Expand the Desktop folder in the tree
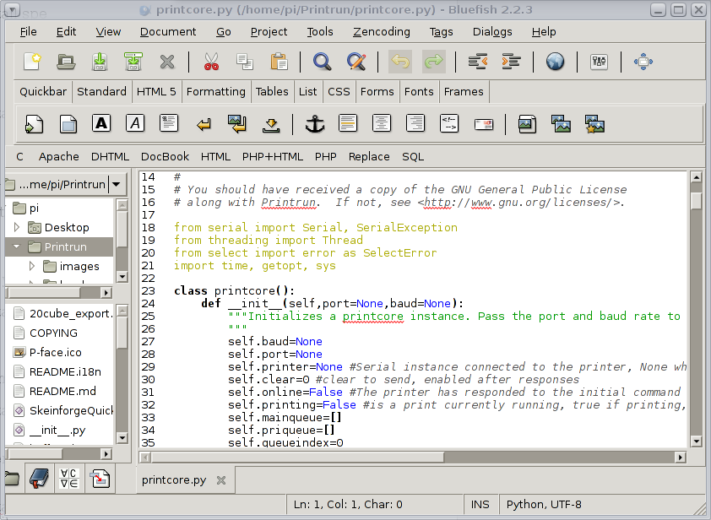Viewport: 711px width, 520px height. (x=17, y=227)
